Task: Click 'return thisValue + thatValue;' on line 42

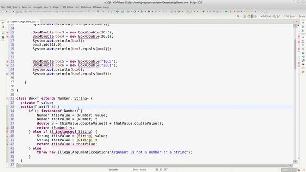Action: (67, 144)
